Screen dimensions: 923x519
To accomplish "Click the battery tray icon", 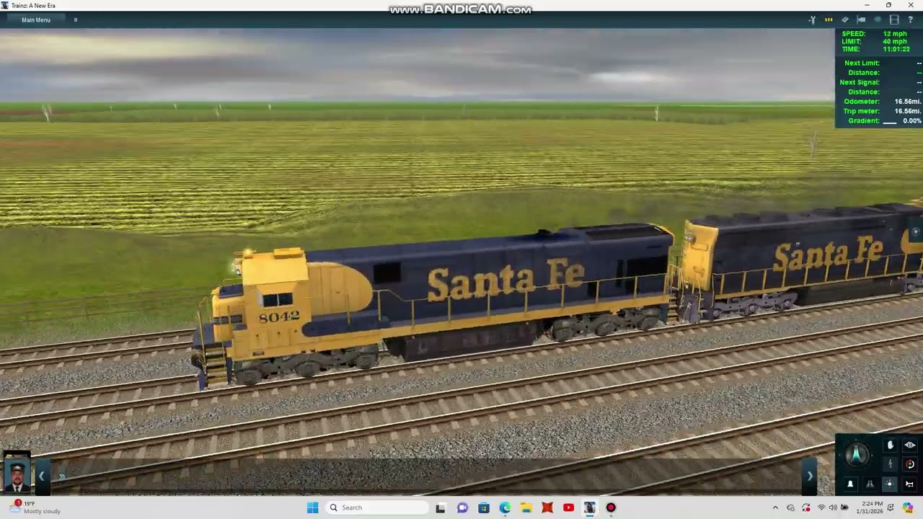I will coord(844,507).
